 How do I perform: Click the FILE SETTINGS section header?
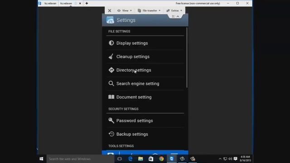click(119, 31)
